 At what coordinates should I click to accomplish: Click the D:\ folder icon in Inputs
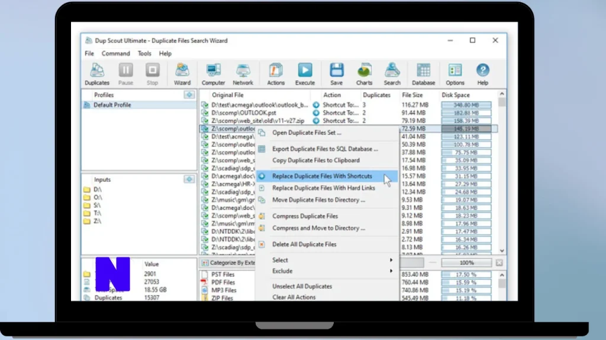point(87,189)
